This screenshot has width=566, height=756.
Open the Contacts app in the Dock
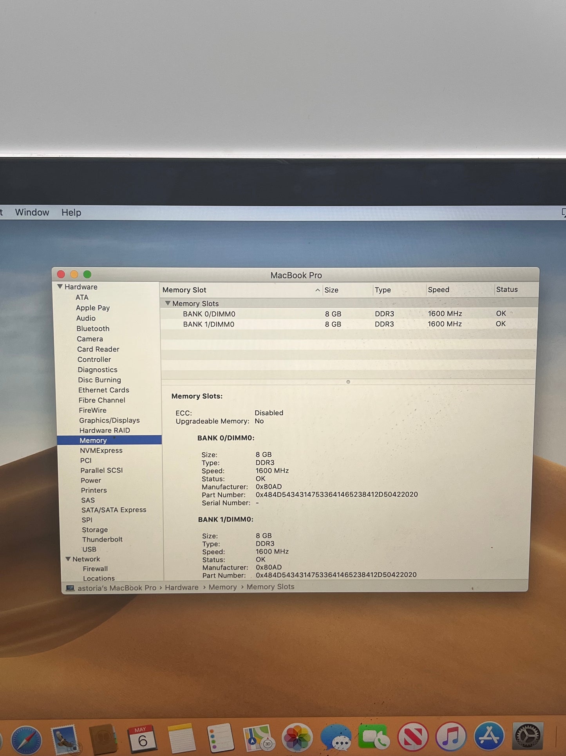click(x=103, y=740)
